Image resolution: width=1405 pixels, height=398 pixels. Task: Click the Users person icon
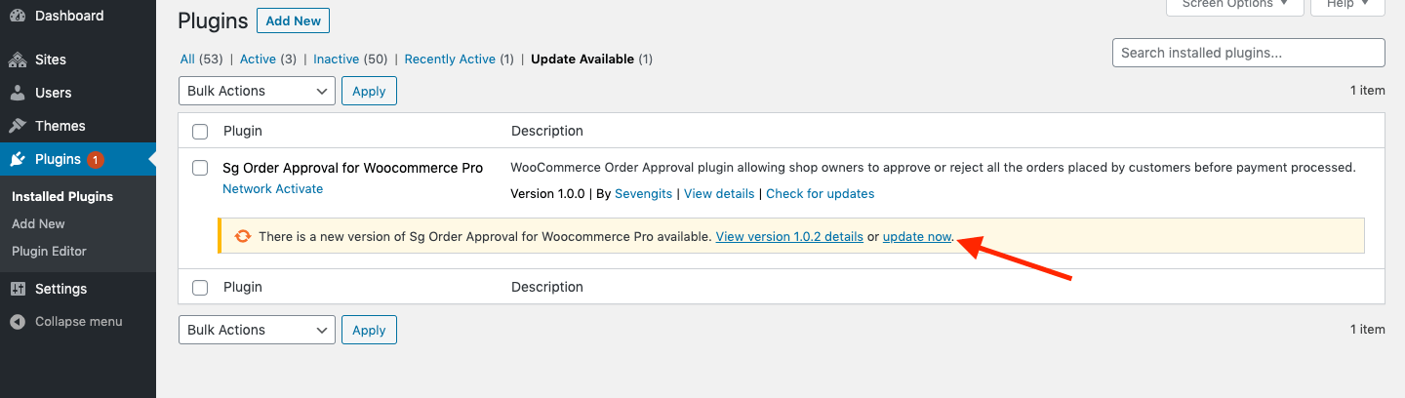pos(18,93)
